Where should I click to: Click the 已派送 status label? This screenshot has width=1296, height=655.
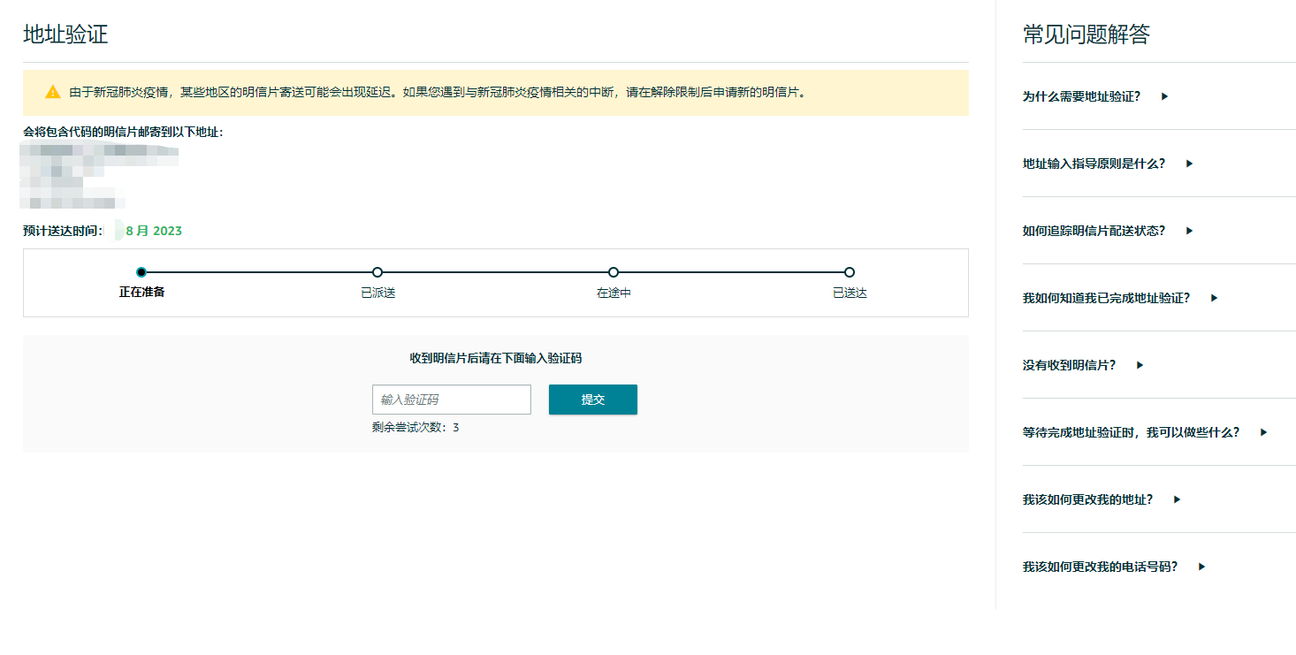coord(377,293)
